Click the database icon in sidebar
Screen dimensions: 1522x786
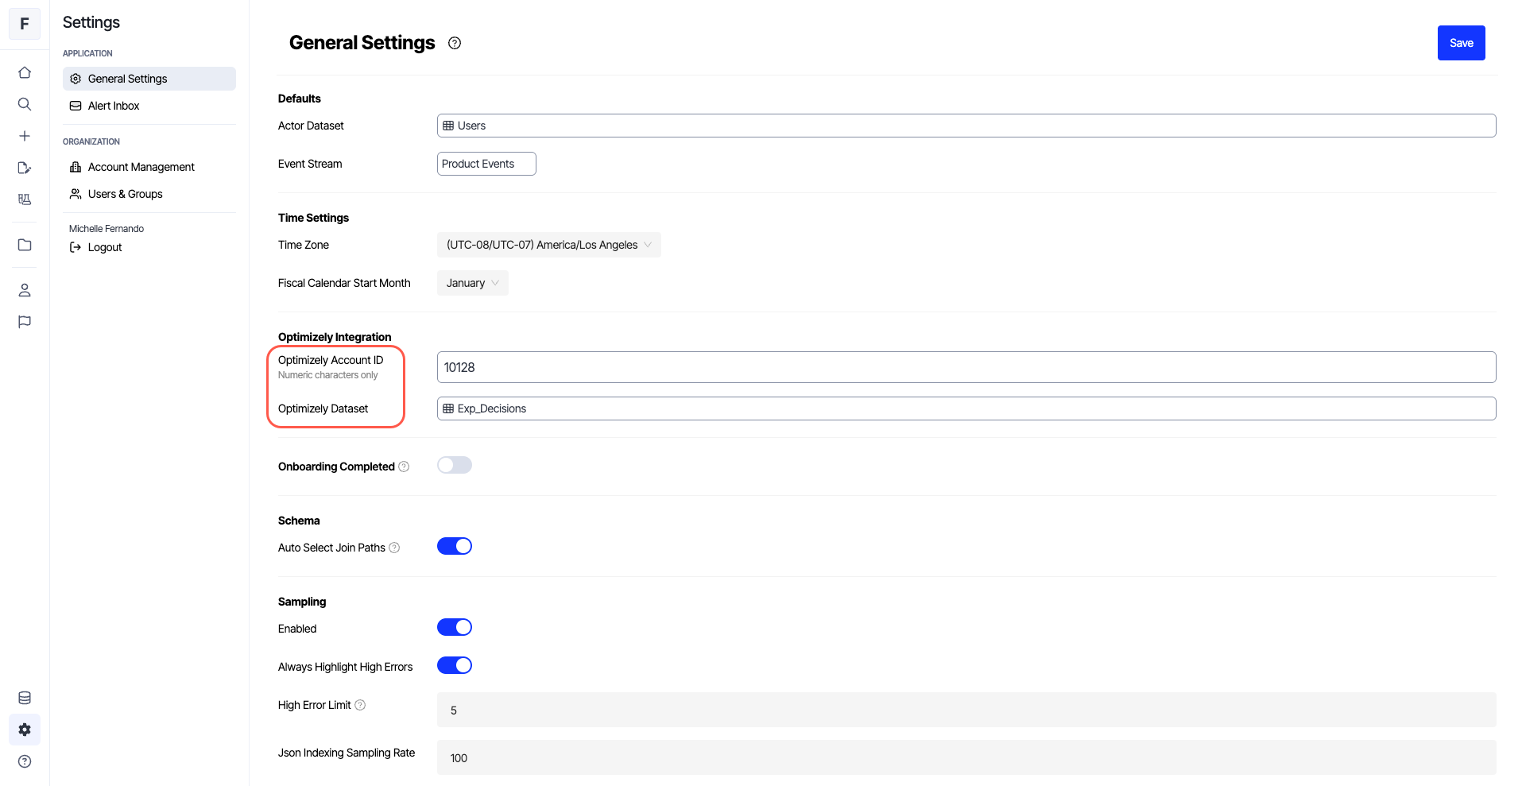coord(25,698)
